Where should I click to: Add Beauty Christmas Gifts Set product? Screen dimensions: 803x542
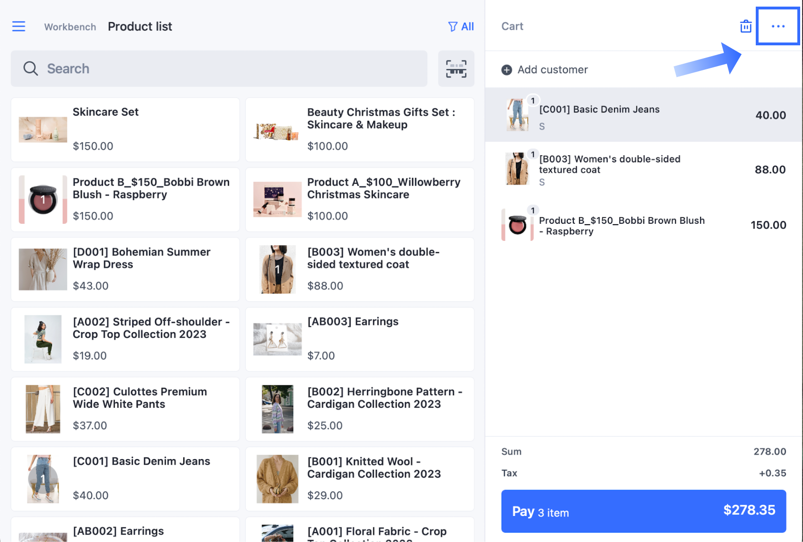click(360, 130)
